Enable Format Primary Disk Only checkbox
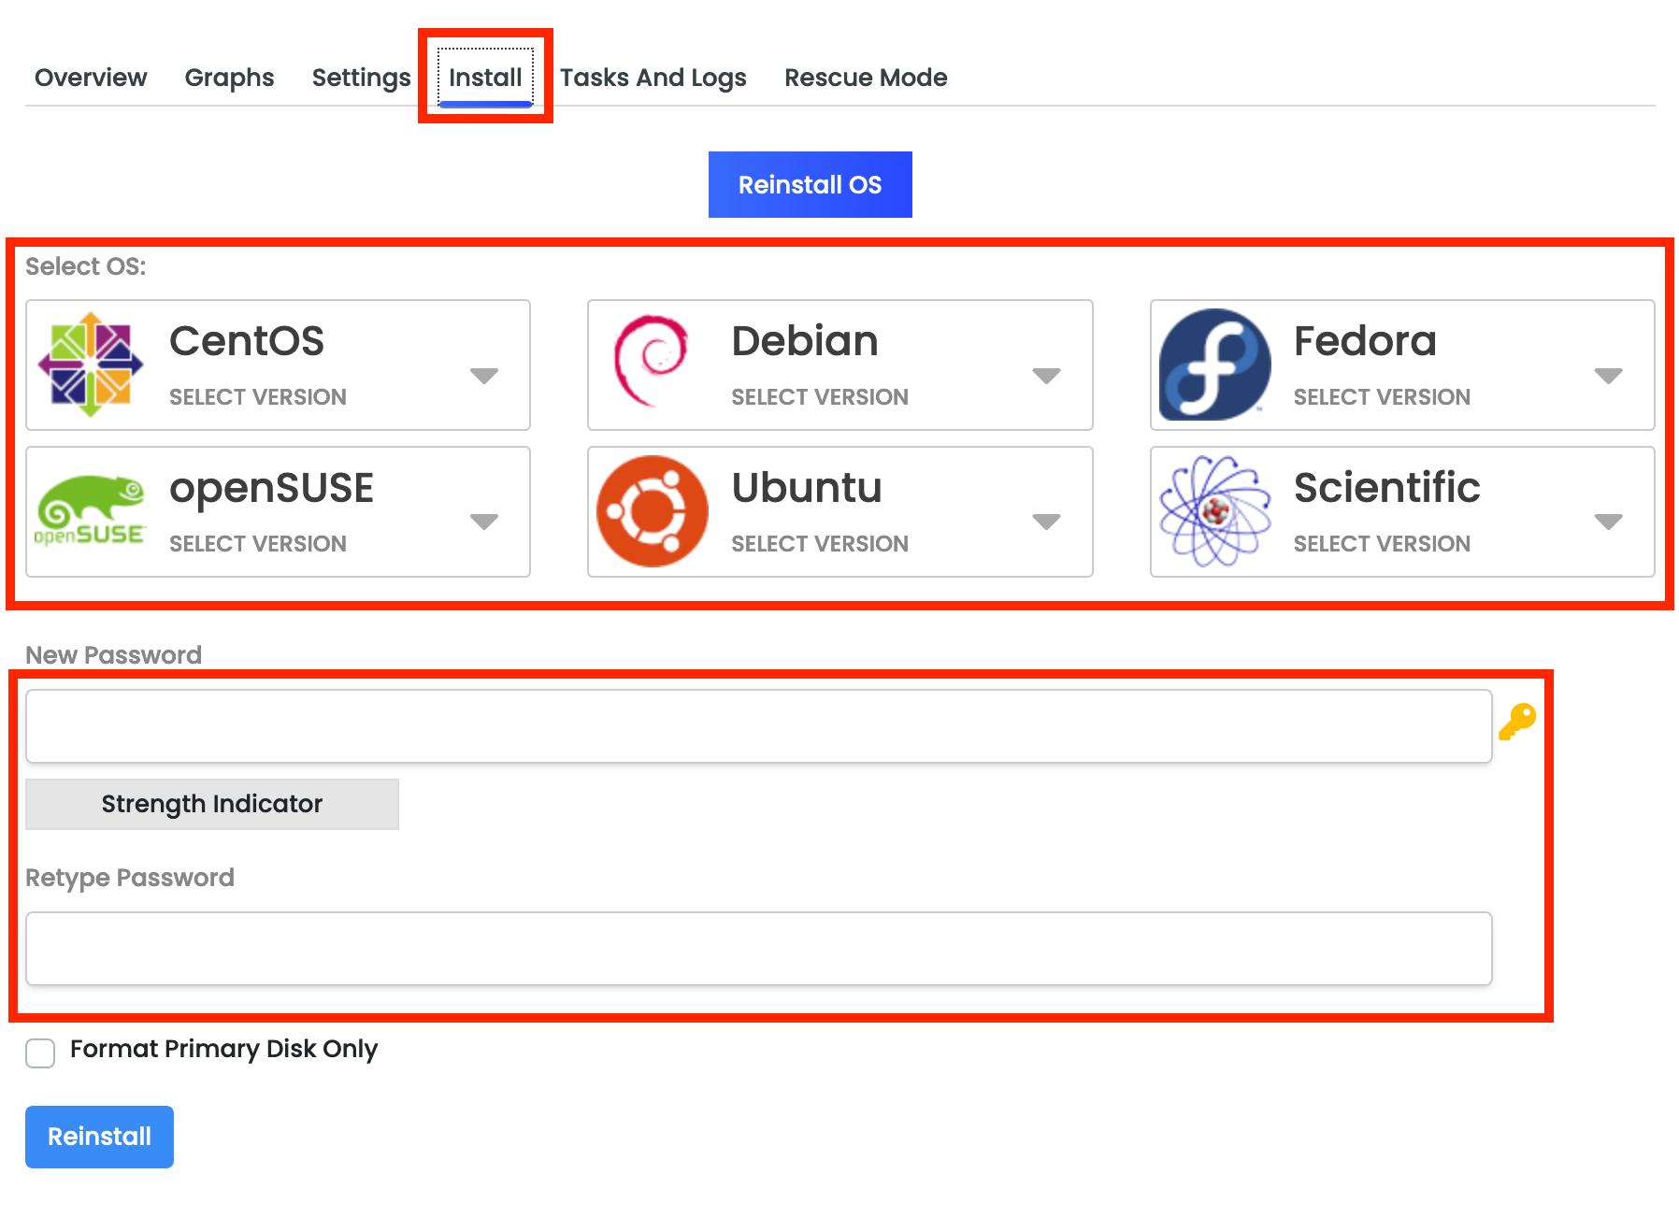 [x=40, y=1052]
